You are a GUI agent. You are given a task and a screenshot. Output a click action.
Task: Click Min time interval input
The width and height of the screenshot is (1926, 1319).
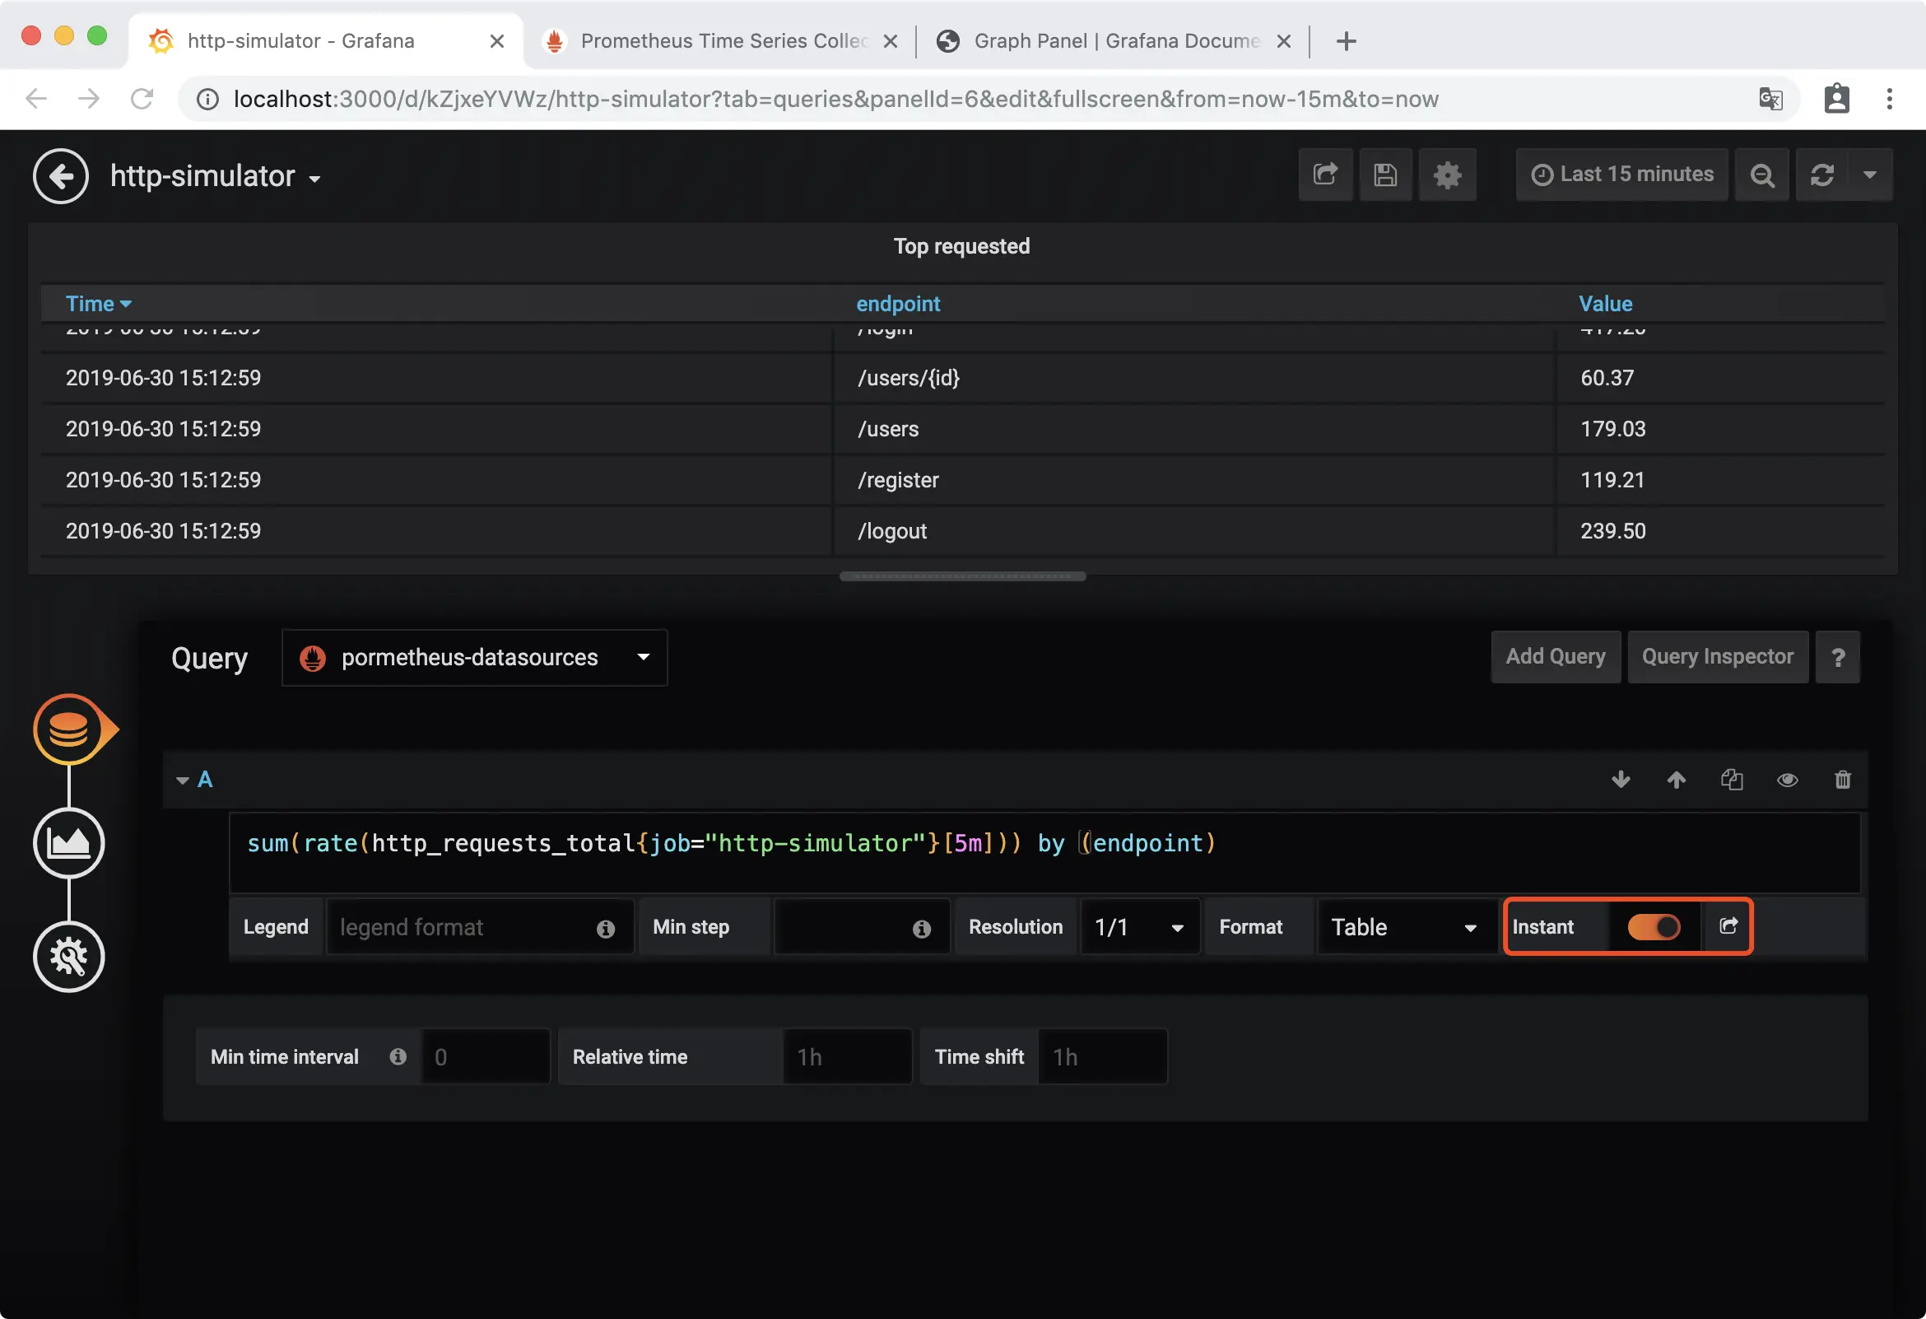pos(485,1056)
